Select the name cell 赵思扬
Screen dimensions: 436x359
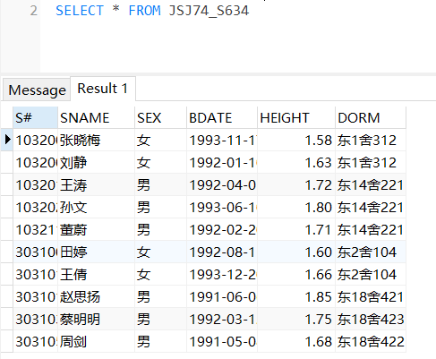tap(96, 296)
